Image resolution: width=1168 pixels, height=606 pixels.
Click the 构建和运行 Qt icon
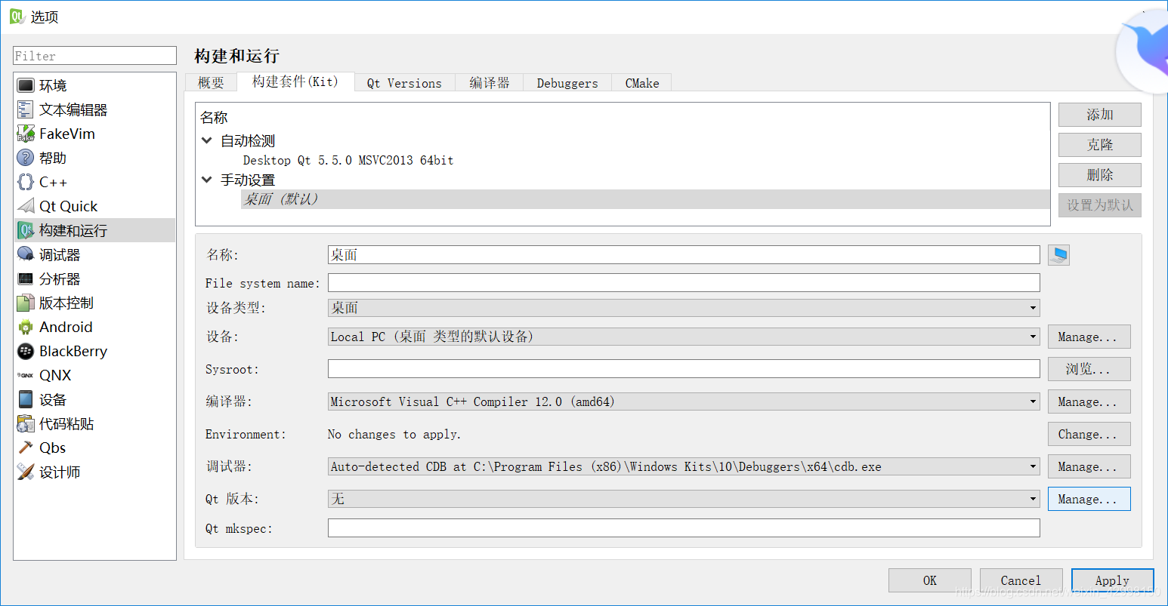[26, 230]
